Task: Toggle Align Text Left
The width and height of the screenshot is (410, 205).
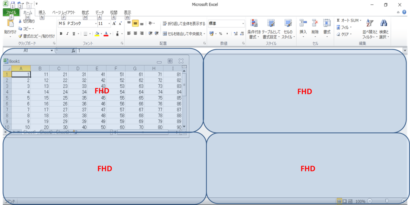Action: [x=129, y=34]
